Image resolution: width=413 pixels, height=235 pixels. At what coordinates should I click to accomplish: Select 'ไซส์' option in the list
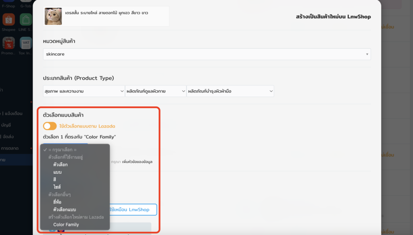point(57,187)
